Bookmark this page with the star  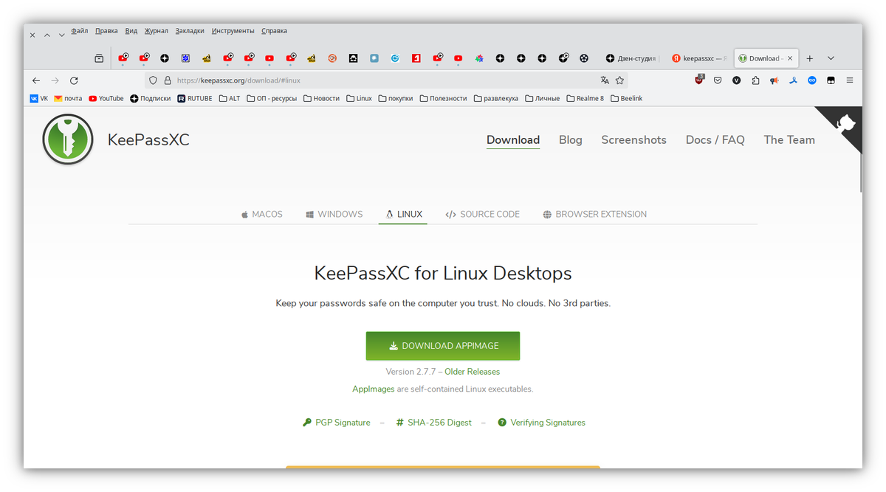coord(619,80)
